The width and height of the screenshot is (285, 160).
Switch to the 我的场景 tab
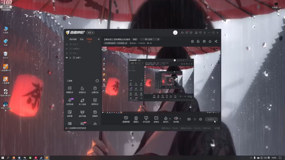[73, 39]
